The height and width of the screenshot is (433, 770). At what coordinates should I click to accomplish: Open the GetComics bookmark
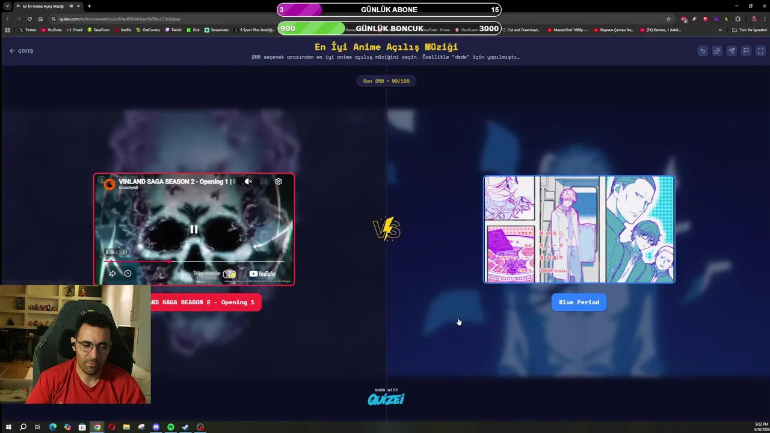148,30
